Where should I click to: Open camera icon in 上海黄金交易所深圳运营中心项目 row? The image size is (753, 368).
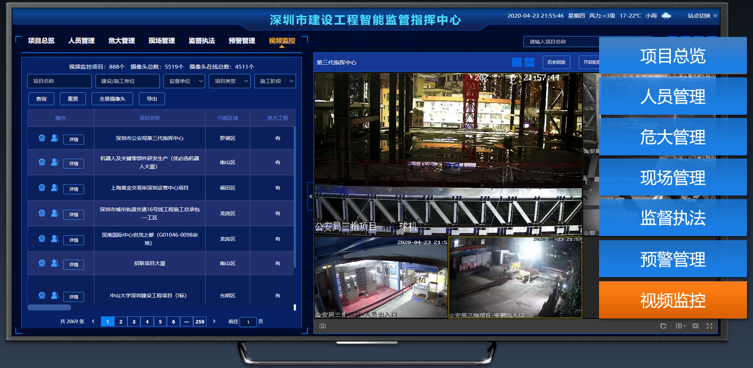click(42, 187)
